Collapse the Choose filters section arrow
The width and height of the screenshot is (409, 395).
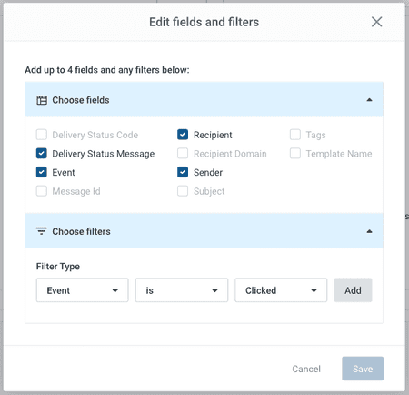tap(369, 231)
